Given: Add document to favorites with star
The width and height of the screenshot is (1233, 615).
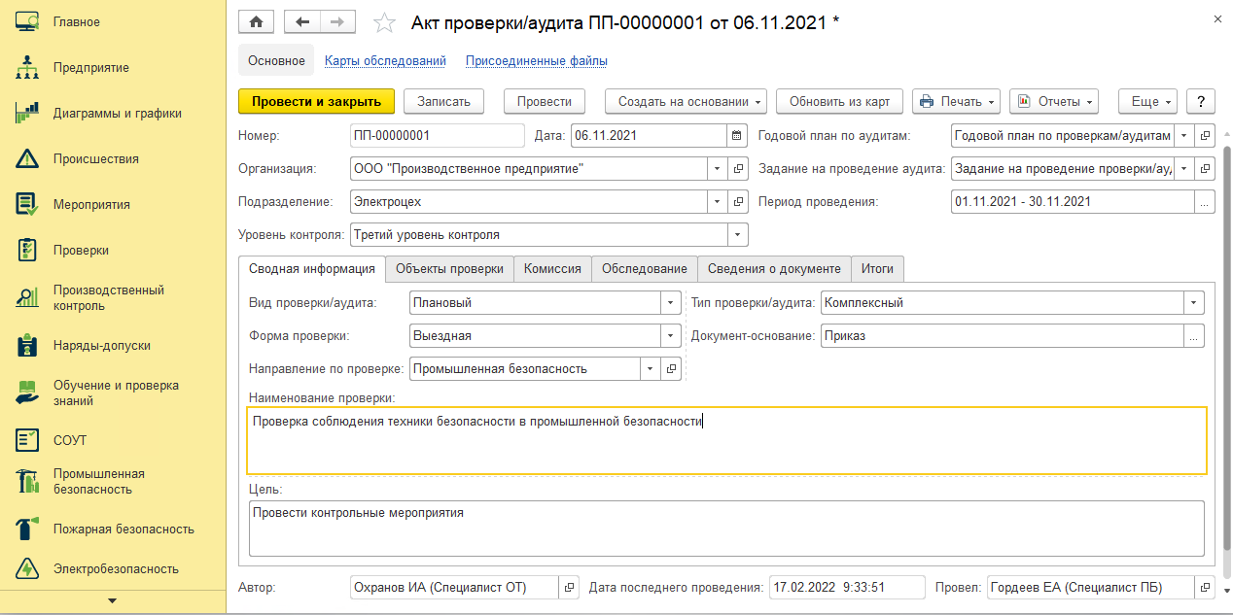Looking at the screenshot, I should pos(385,22).
